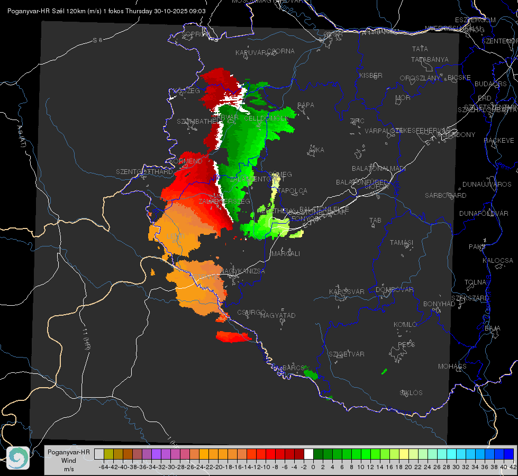Click the ZIRC city label
Image resolution: width=518 pixels, height=476 pixels.
click(357, 121)
